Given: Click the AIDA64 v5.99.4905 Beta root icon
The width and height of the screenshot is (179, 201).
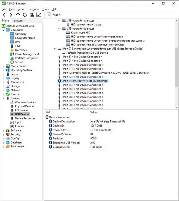Looking at the screenshot, I should tap(4, 26).
